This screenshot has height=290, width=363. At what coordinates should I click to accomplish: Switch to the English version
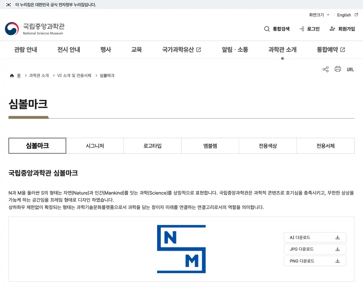point(344,15)
